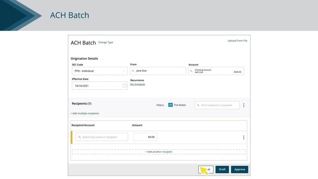Image resolution: width=318 pixels, height=179 pixels.
Task: Select the Pre-Notes filter
Action: pyautogui.click(x=180, y=105)
